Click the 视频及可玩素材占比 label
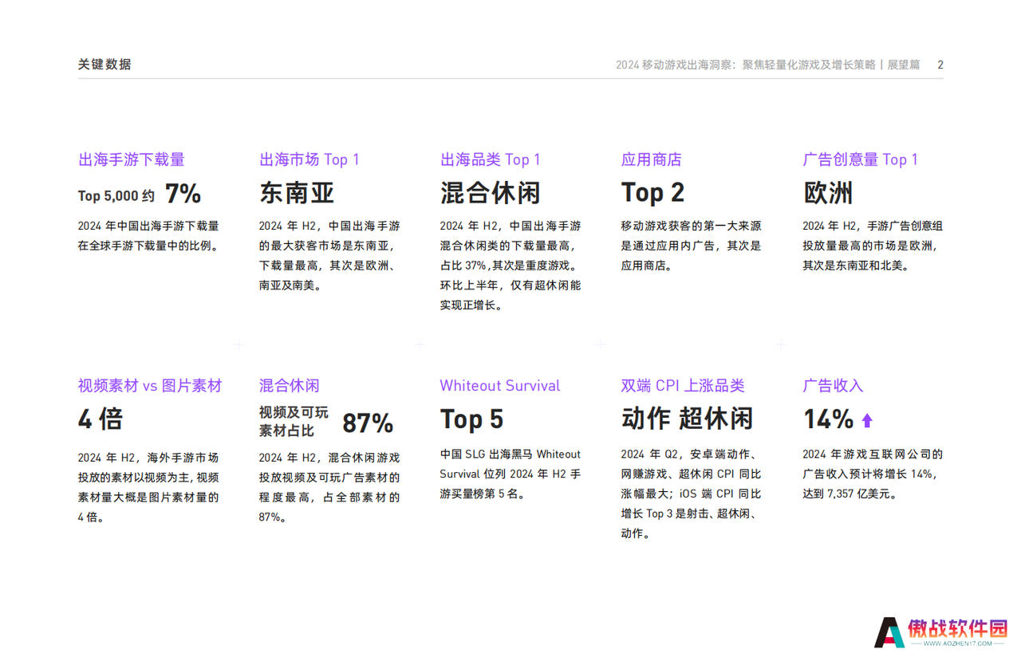1021x653 pixels. click(x=294, y=422)
